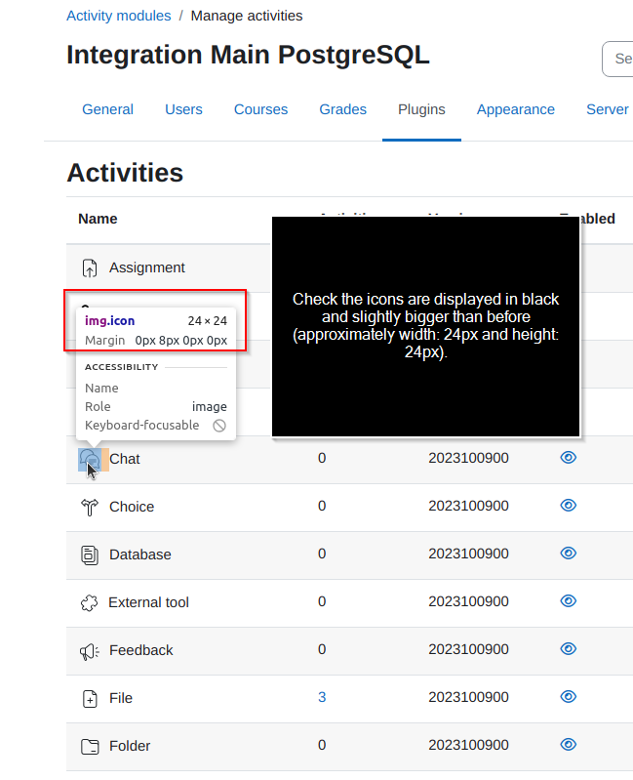The height and width of the screenshot is (780, 633).
Task: Click the Assignment activity icon
Action: point(90,267)
